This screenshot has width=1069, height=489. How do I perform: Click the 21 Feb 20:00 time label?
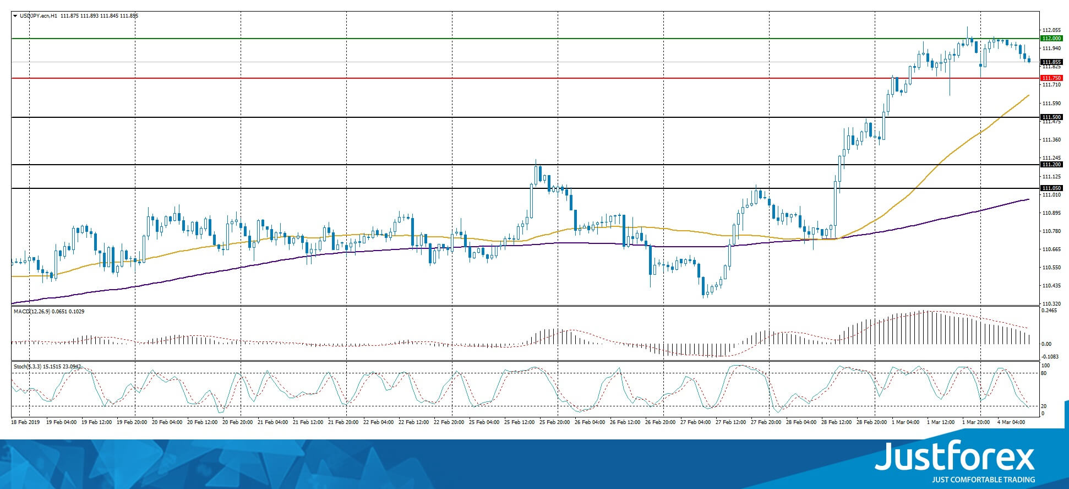tap(343, 422)
